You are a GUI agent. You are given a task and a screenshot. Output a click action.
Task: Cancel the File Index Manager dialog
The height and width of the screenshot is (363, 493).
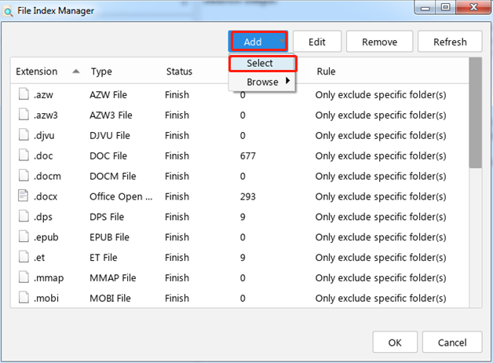451,342
